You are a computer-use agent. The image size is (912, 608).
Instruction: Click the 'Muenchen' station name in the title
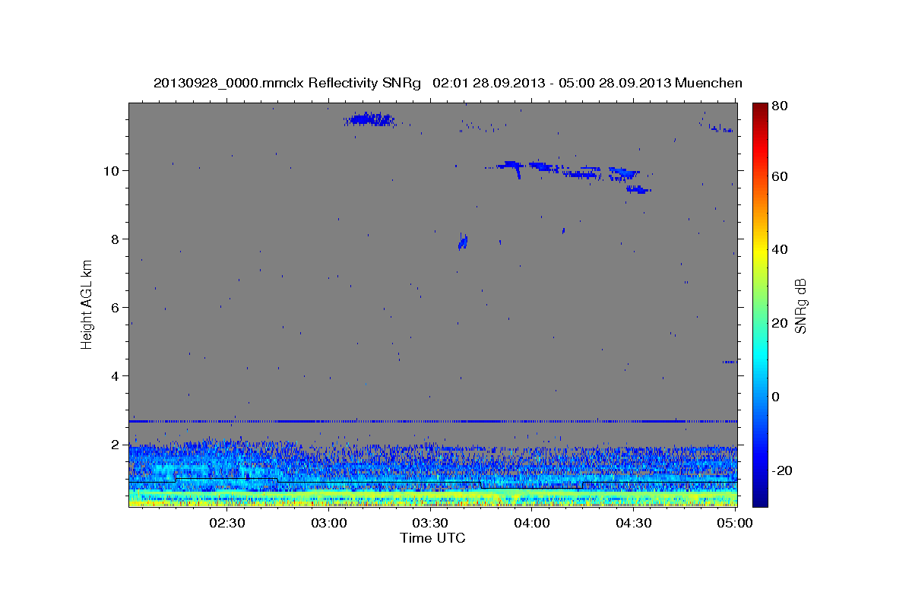coord(708,83)
